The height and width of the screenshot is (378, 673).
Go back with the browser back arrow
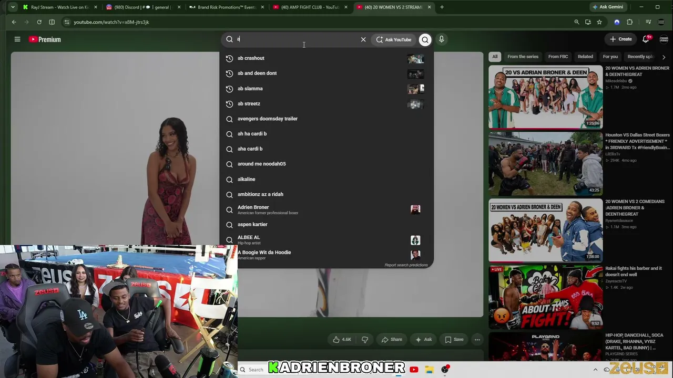14,22
